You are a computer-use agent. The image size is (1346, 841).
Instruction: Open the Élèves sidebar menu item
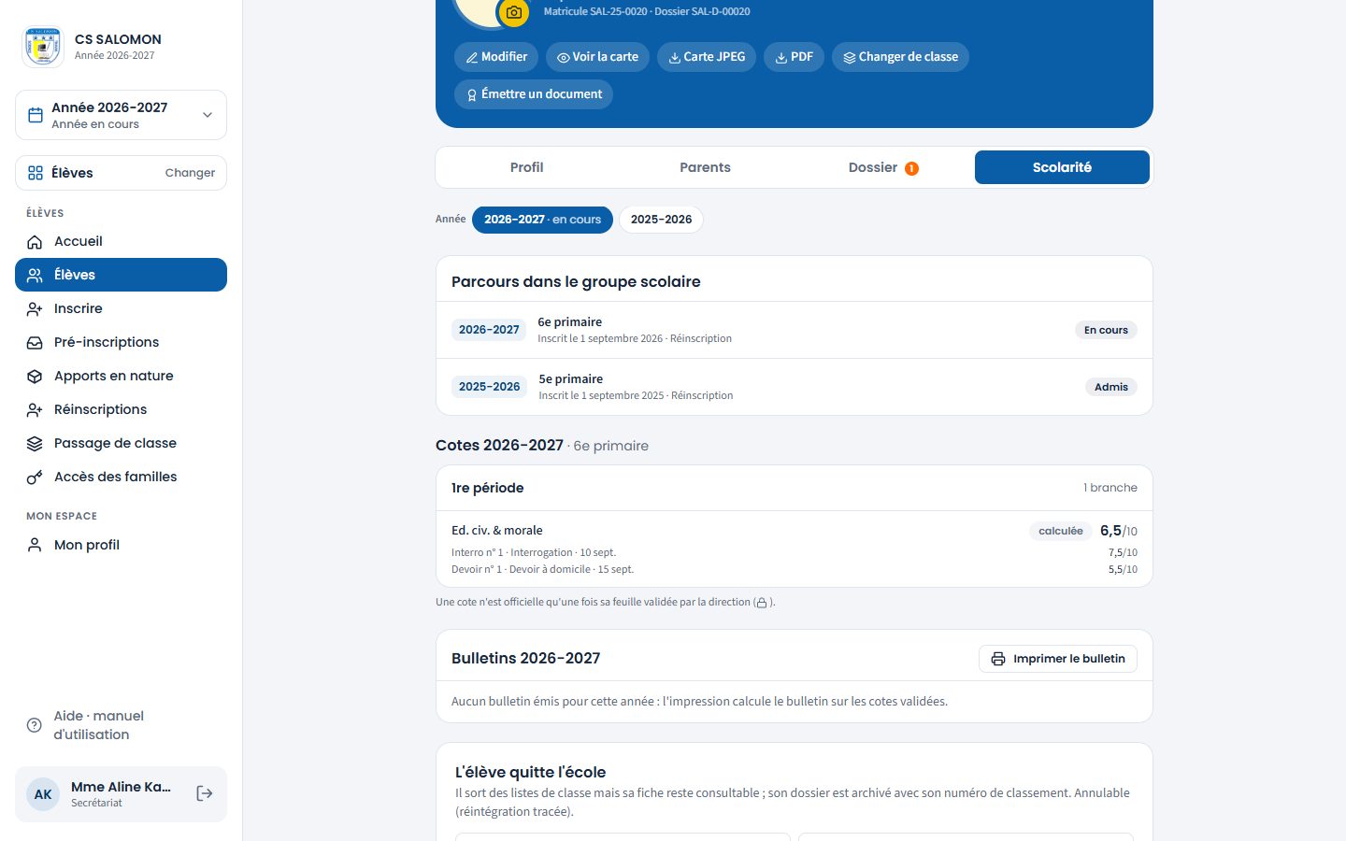pos(121,275)
